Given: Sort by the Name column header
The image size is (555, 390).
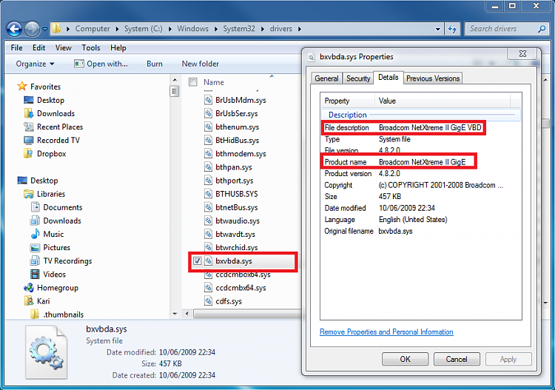Looking at the screenshot, I should coord(214,82).
